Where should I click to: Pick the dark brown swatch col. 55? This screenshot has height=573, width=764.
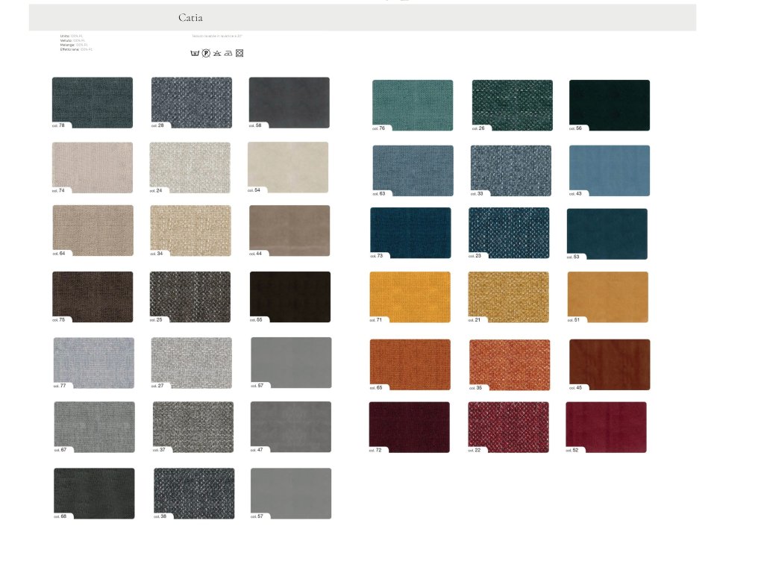tap(290, 296)
